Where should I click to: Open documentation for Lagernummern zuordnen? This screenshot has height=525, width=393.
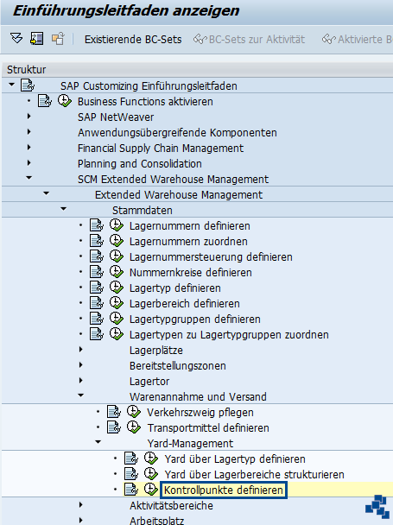(97, 241)
